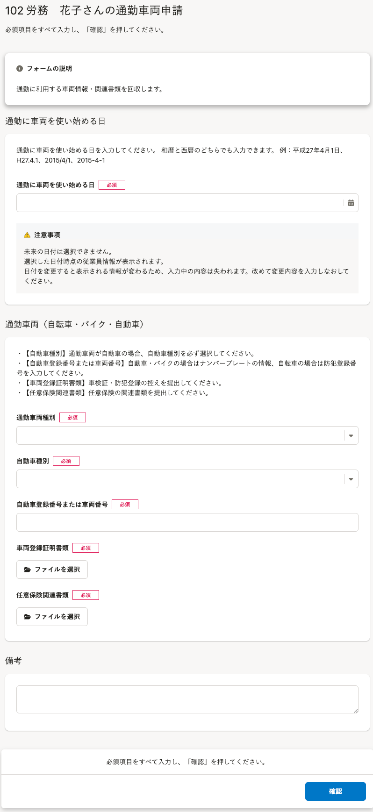Focus the 通勤に車両を使い始める日 date field
This screenshot has height=812, width=373.
pos(180,203)
